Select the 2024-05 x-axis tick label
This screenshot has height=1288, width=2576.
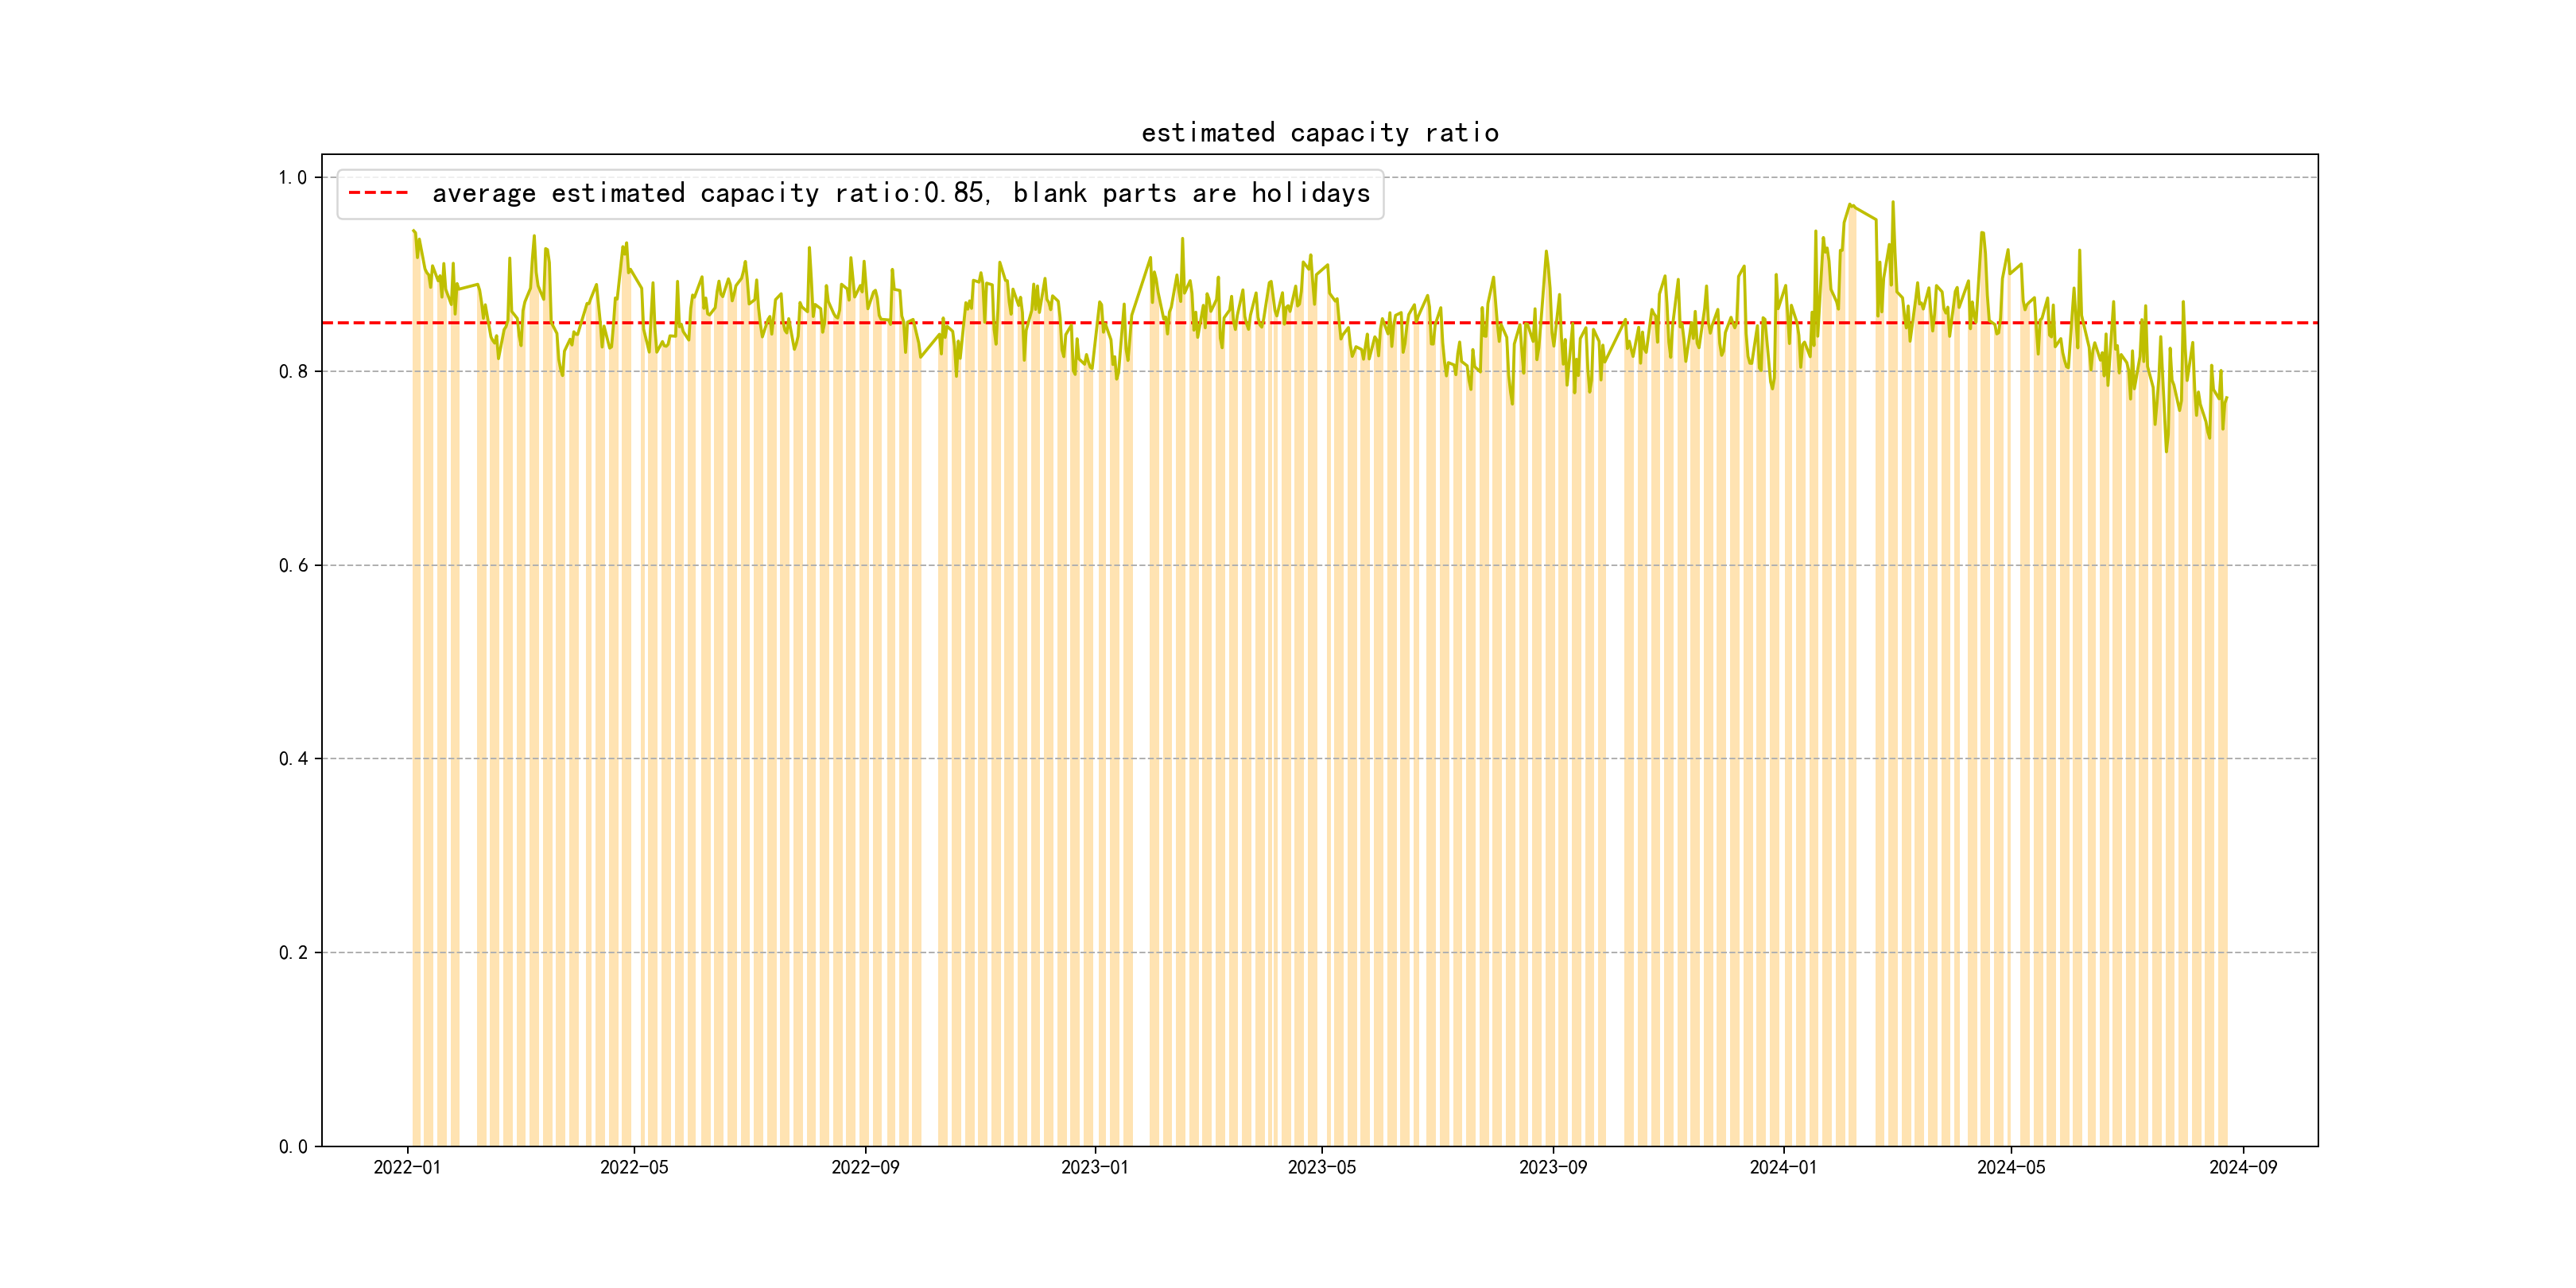(x=2011, y=1168)
